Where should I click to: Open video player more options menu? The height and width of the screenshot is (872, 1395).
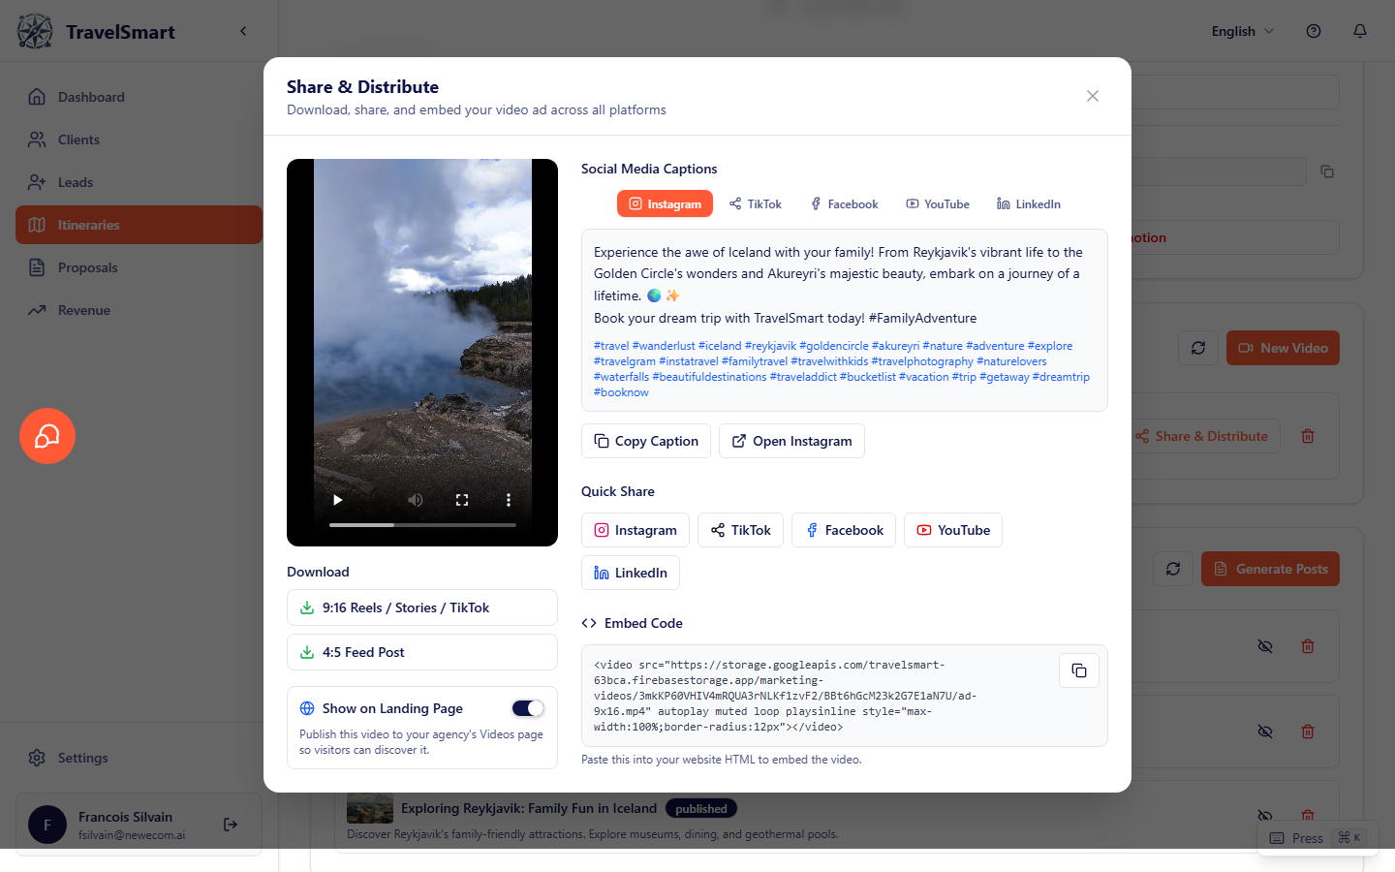[x=509, y=500]
